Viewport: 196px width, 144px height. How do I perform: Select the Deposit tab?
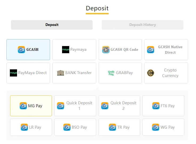click(x=52, y=25)
